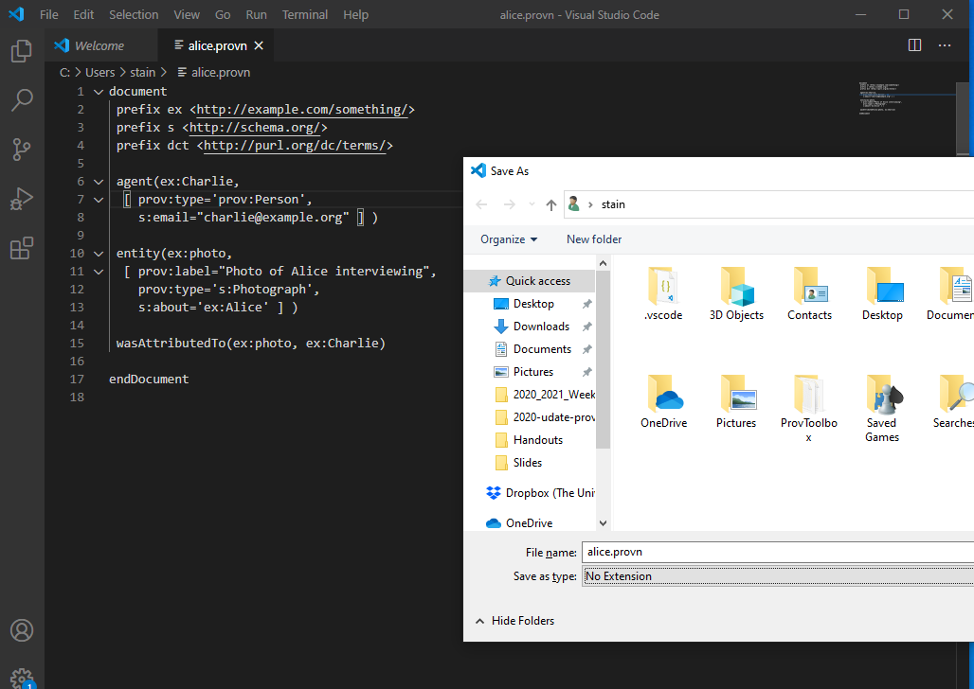Click the stain address bar path
Screen dimensions: 974x689
pyautogui.click(x=612, y=204)
